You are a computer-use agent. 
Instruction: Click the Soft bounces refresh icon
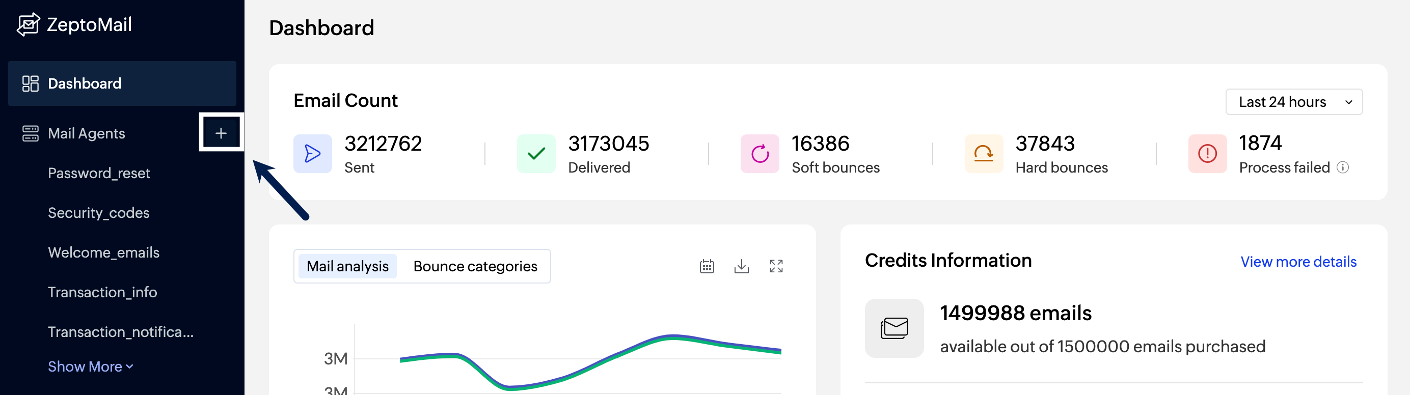760,154
